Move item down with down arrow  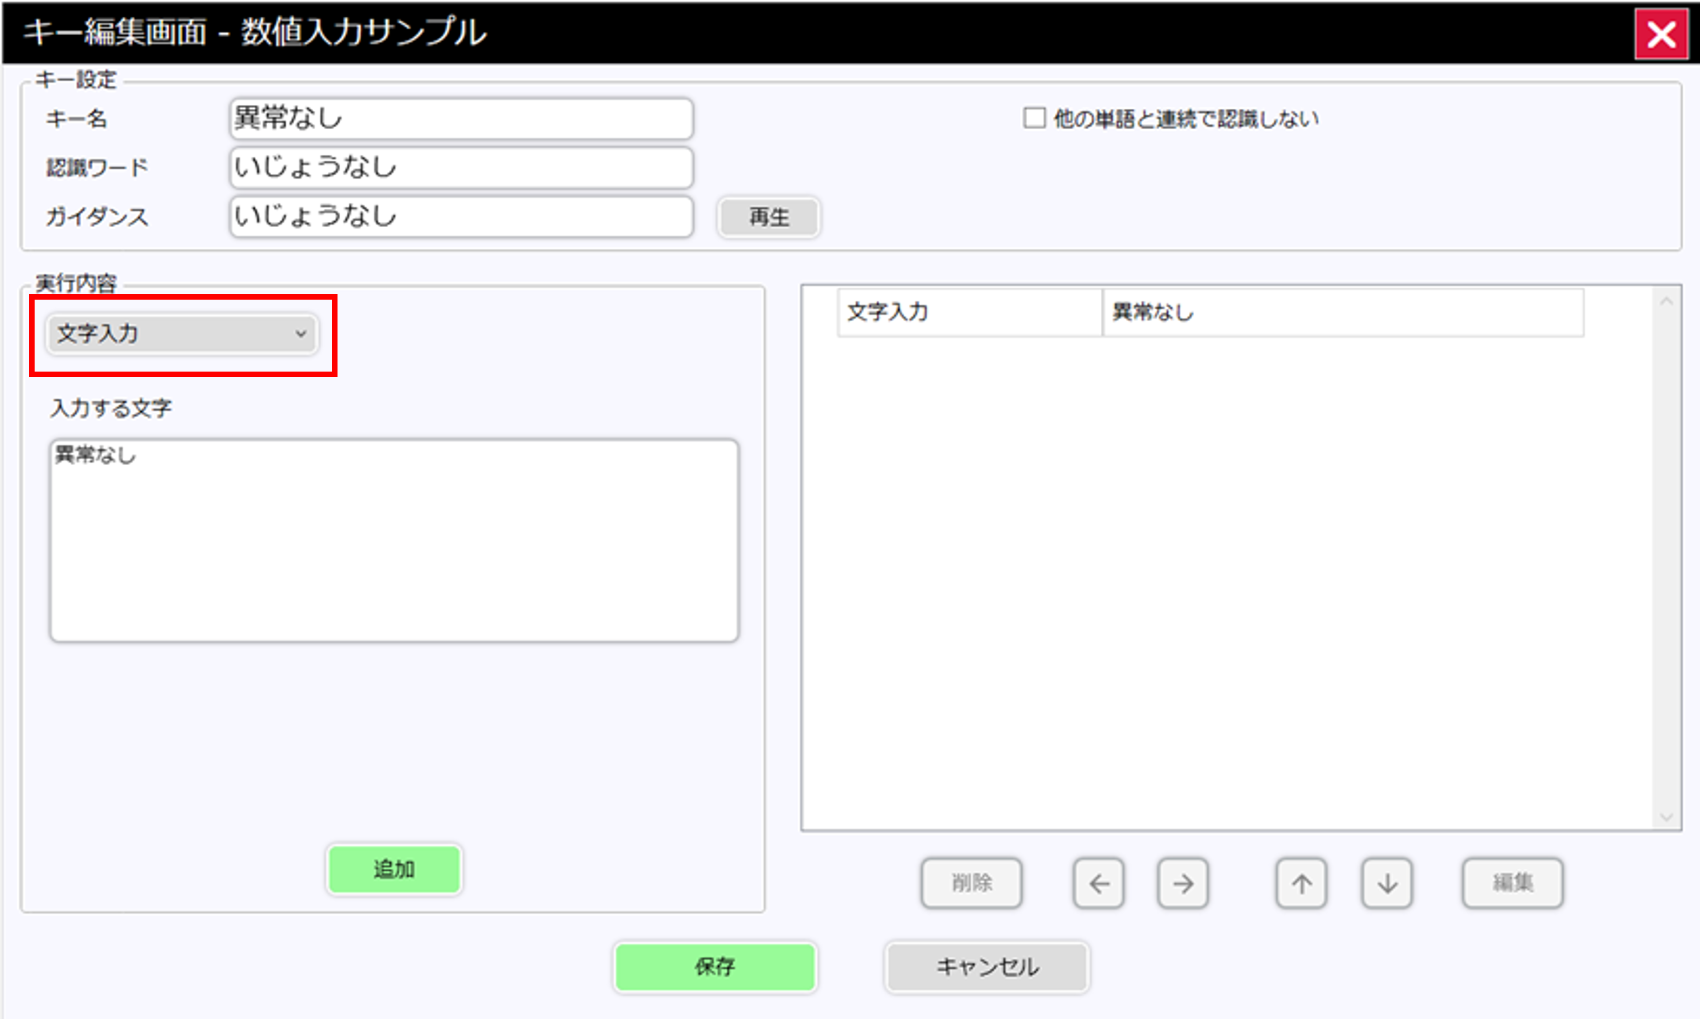(x=1386, y=883)
